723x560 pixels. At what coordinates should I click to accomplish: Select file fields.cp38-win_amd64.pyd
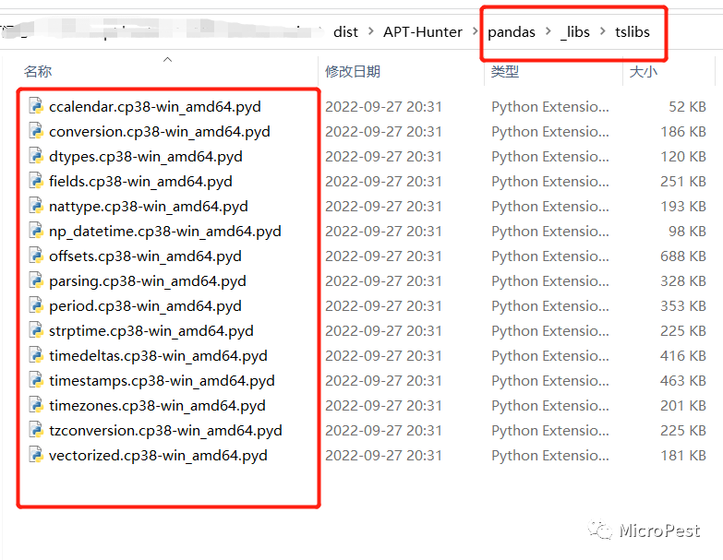(x=140, y=182)
